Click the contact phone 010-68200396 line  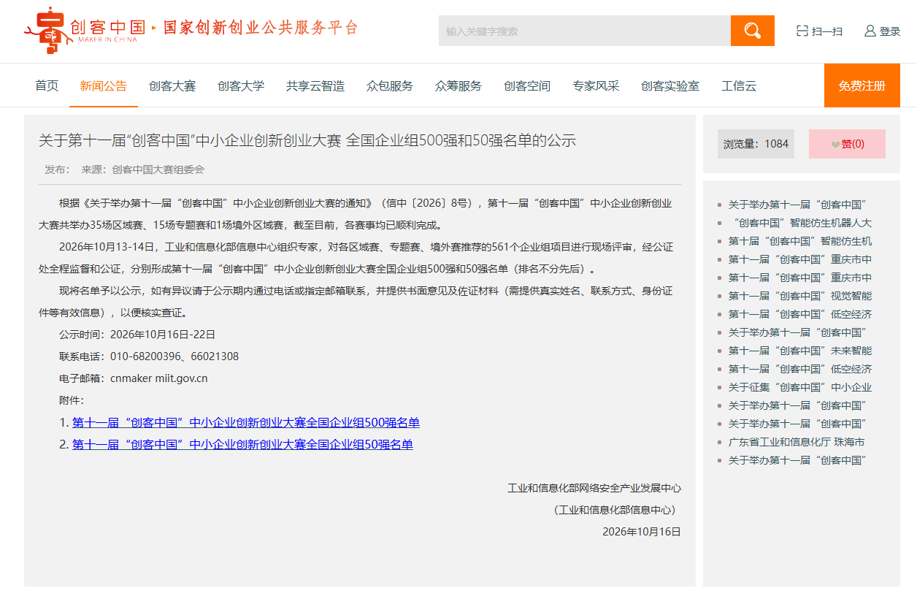point(149,356)
